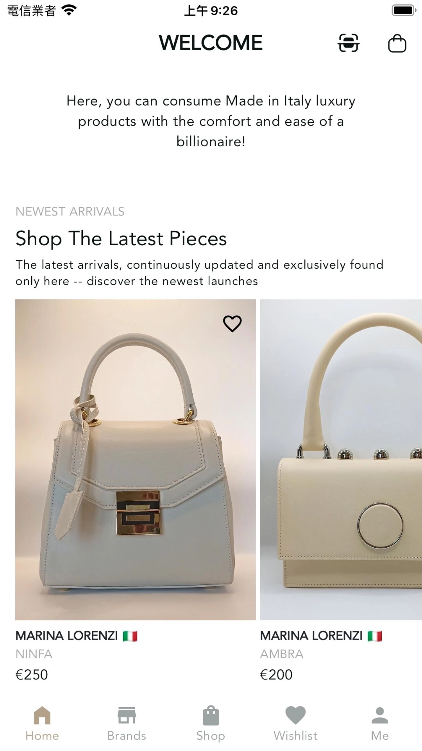Tap Shop The Latest Pieces heading

[x=121, y=239]
